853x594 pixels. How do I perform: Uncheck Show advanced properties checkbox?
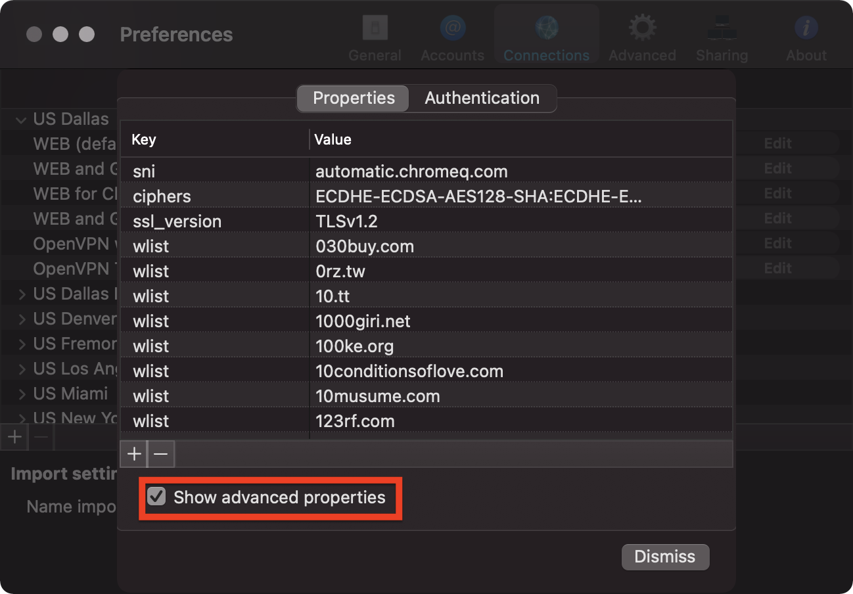[x=156, y=497]
